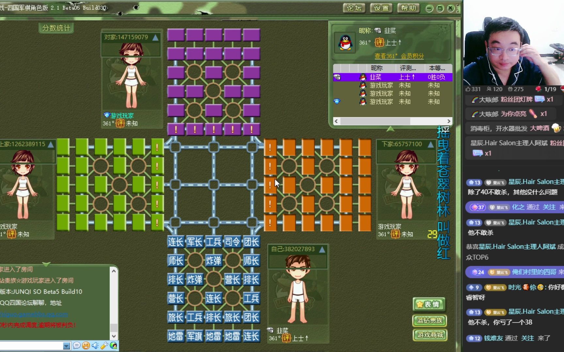Select the 韭菜 row in player list
The image size is (564, 352).
click(x=393, y=77)
